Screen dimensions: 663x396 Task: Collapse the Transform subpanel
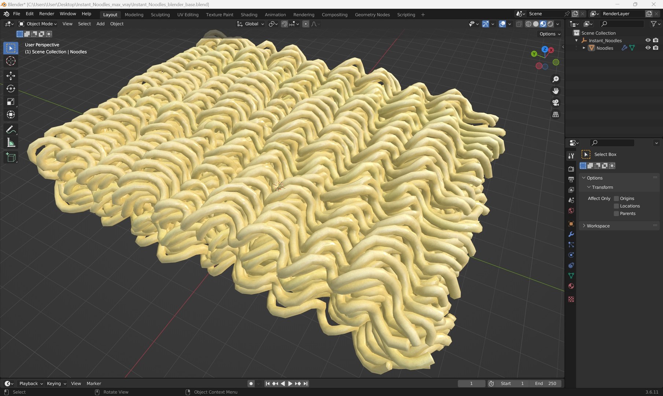pos(589,187)
